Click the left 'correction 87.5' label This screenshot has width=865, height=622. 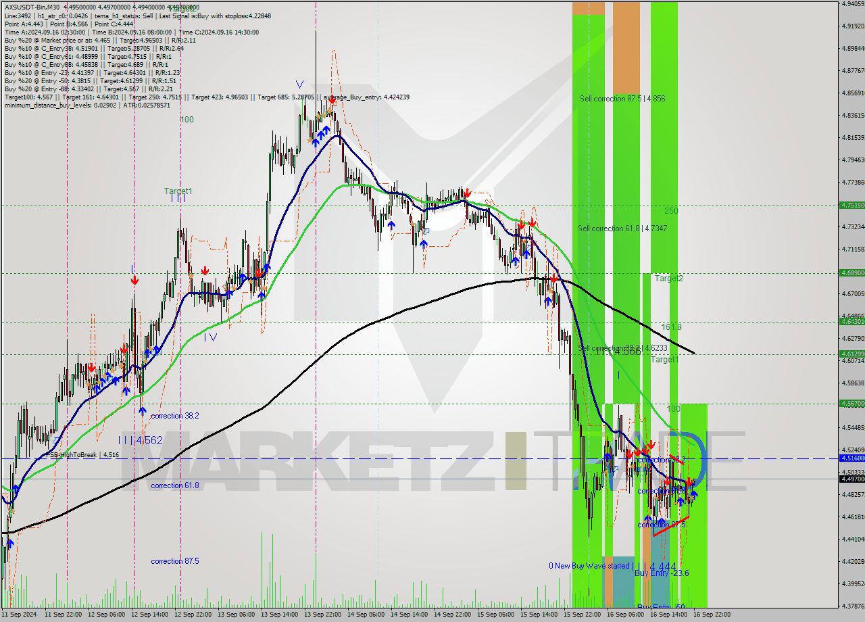click(x=175, y=561)
